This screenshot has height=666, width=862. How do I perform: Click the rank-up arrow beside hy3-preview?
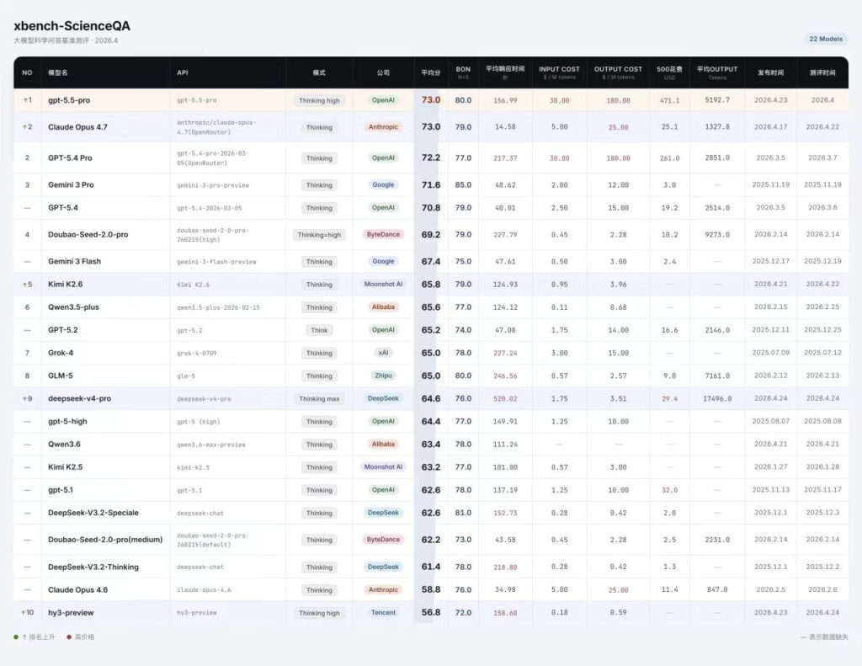coord(23,612)
